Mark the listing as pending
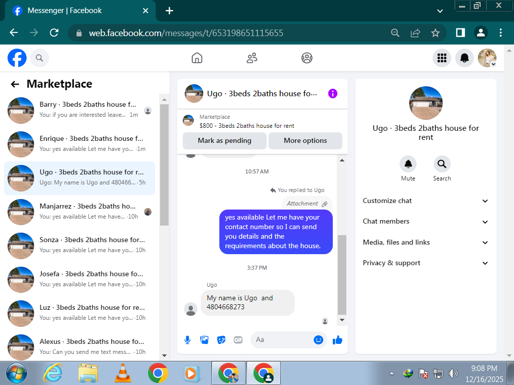Image resolution: width=514 pixels, height=385 pixels. pyautogui.click(x=224, y=141)
